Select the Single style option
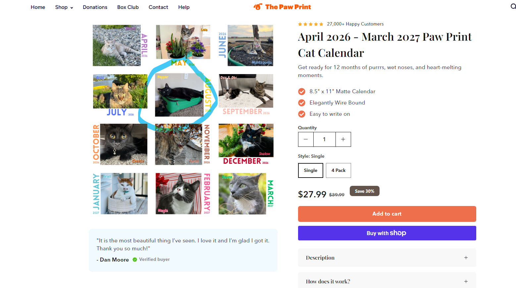The width and height of the screenshot is (516, 288). (310, 170)
